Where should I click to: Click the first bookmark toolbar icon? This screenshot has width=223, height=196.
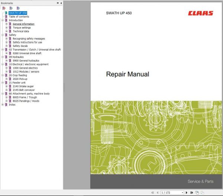[x=4, y=9]
